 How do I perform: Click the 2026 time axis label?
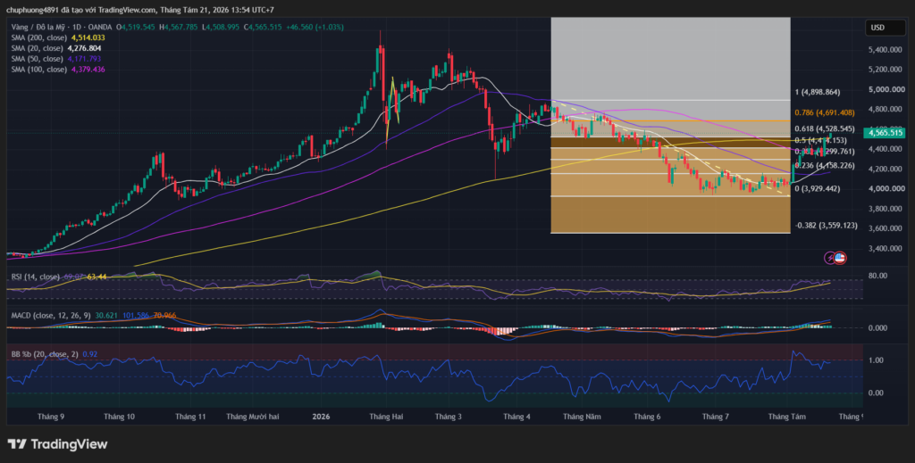coord(321,417)
